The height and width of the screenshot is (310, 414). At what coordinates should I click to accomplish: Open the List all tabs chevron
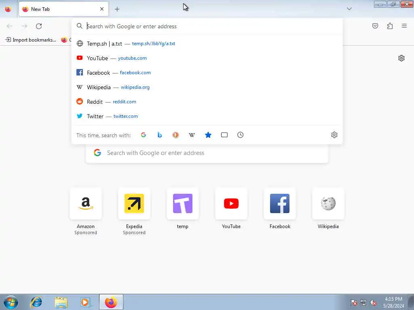coord(349,9)
